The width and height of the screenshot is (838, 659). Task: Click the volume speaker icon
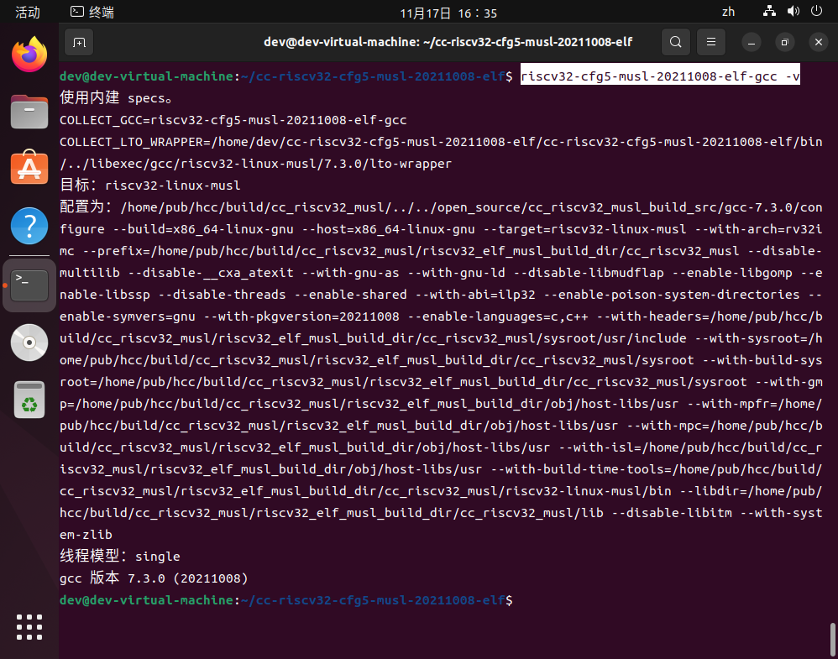[x=793, y=13]
